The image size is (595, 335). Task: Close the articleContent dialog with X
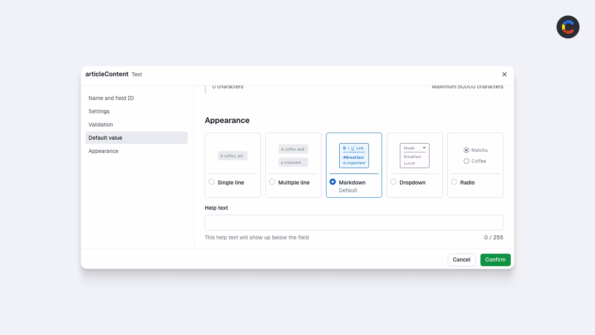tap(504, 74)
